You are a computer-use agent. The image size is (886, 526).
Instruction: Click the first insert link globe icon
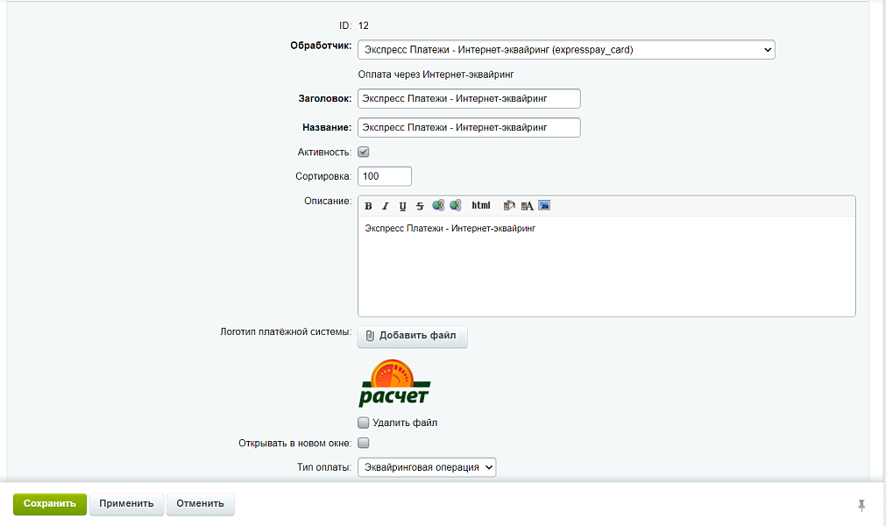tap(438, 206)
